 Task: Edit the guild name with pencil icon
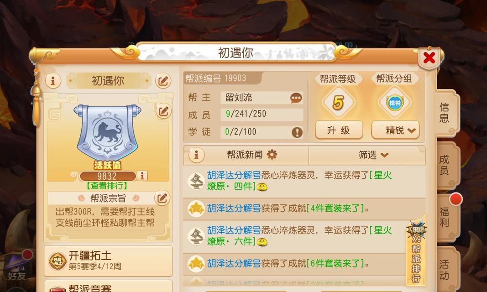coord(163,81)
